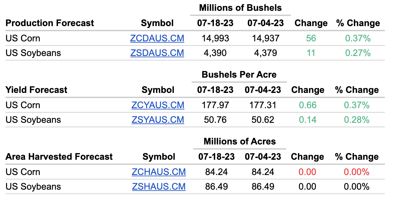This screenshot has width=396, height=203.
Task: Click the 177.97 corn yield value
Action: [x=216, y=105]
